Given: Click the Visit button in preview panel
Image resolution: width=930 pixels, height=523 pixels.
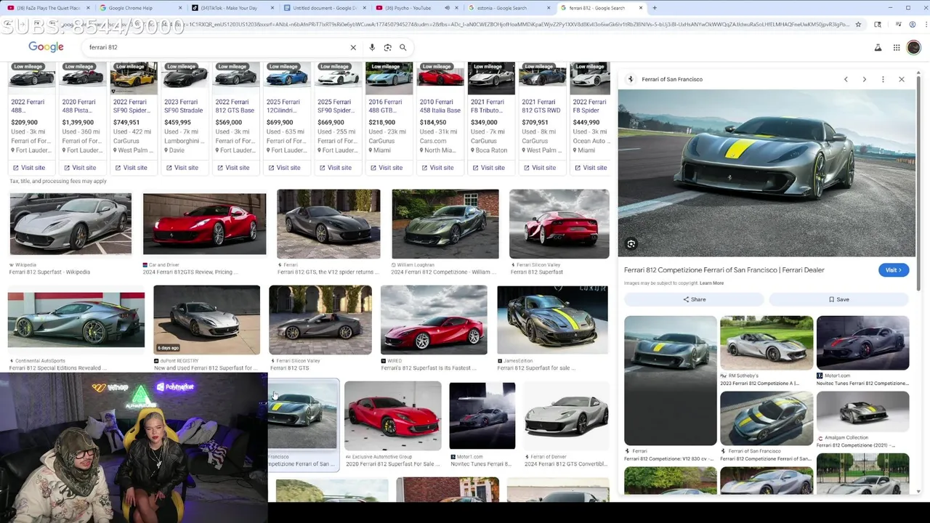Looking at the screenshot, I should coord(893,270).
